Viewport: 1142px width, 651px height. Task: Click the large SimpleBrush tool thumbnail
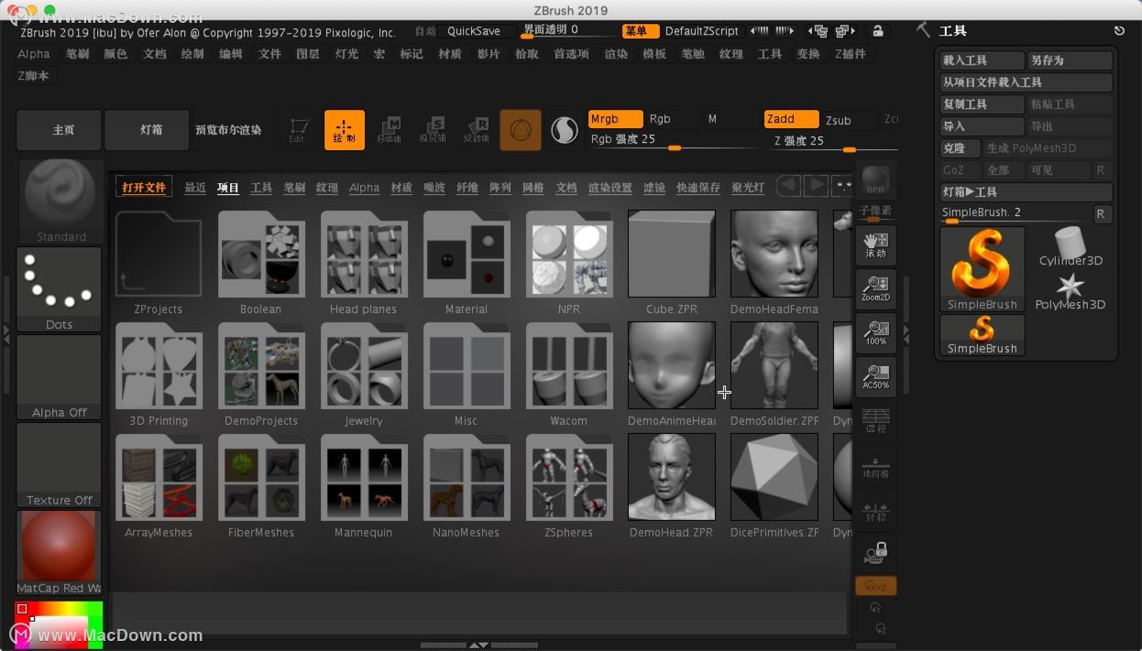point(983,269)
